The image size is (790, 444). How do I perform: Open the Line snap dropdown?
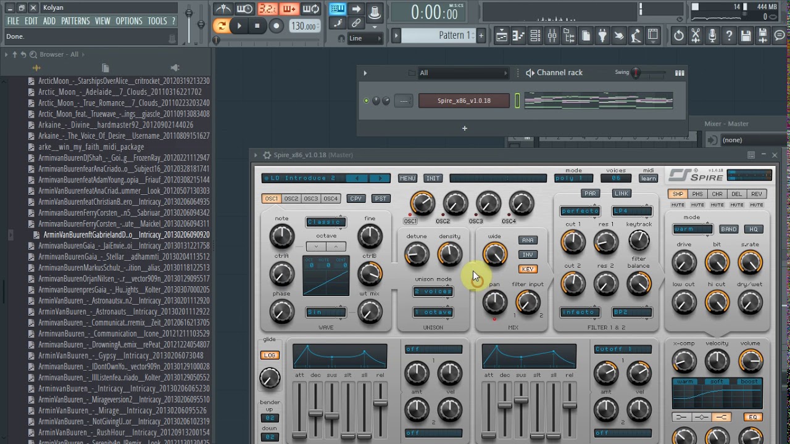coord(365,38)
